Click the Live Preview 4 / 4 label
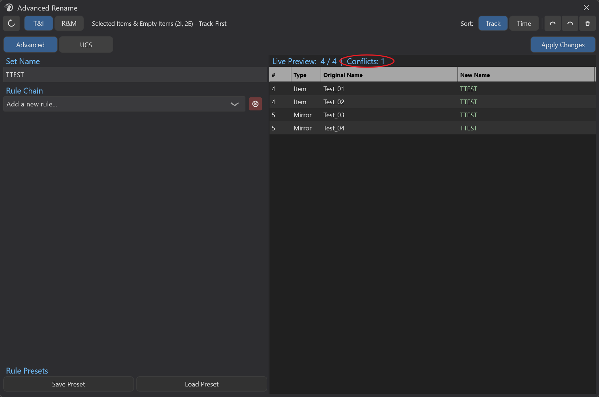 coord(305,61)
